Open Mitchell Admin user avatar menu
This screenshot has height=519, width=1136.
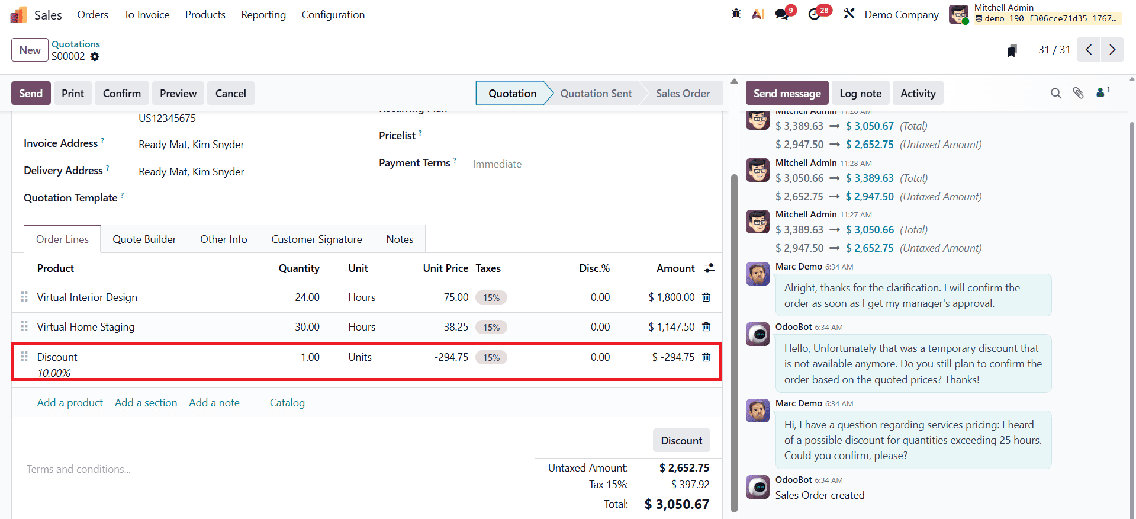click(x=959, y=14)
